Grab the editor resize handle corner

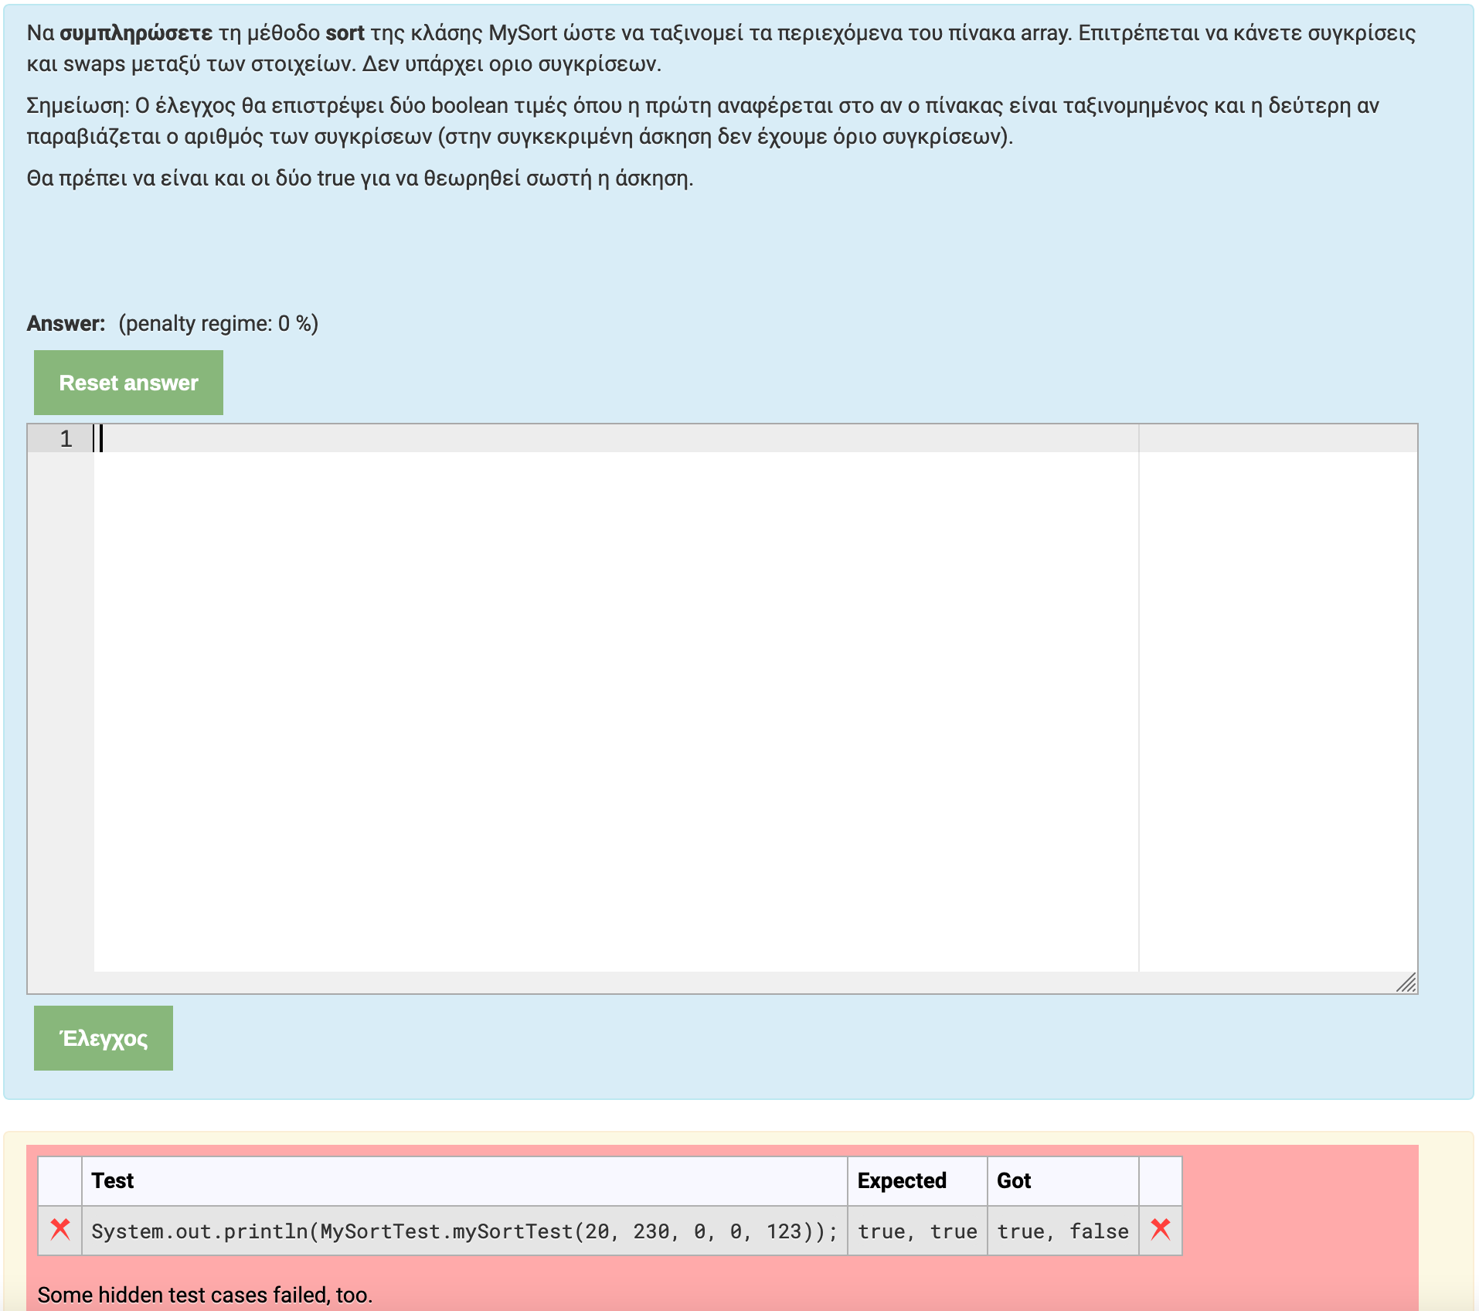pyautogui.click(x=1406, y=982)
